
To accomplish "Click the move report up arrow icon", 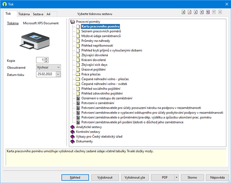I will [214, 12].
